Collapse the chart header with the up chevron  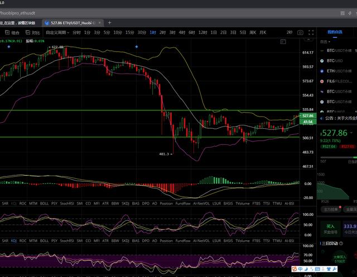coord(308,40)
